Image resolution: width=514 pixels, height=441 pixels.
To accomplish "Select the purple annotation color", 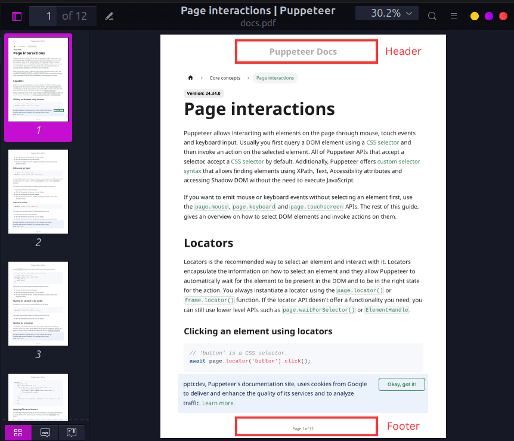I will coord(489,15).
